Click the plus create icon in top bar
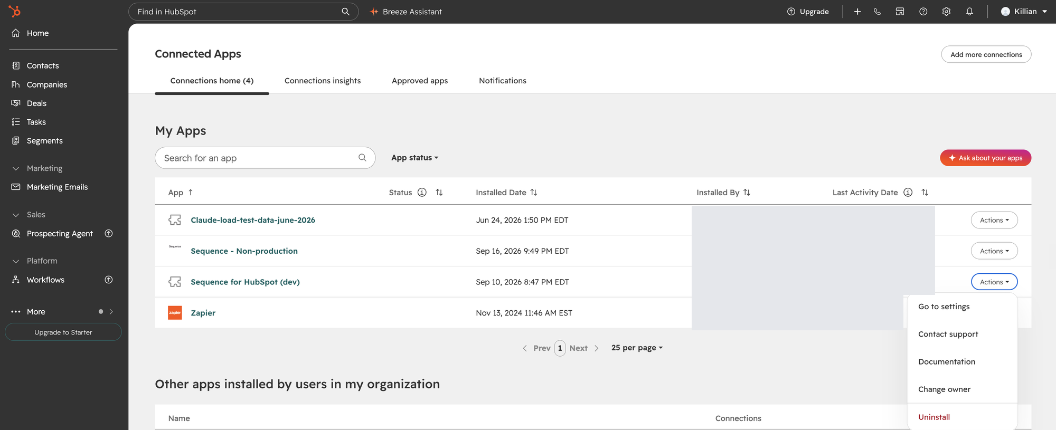1056x430 pixels. [x=857, y=12]
